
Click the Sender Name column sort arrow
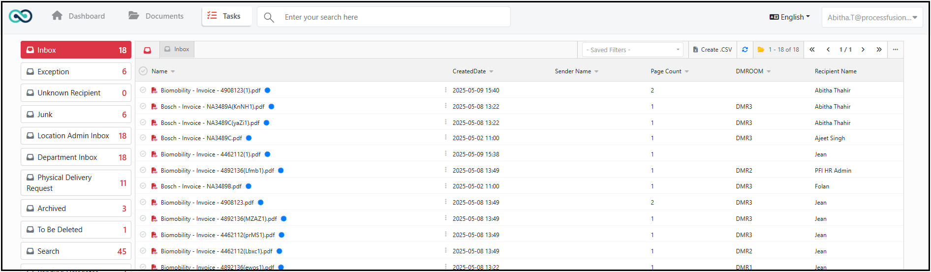[596, 72]
